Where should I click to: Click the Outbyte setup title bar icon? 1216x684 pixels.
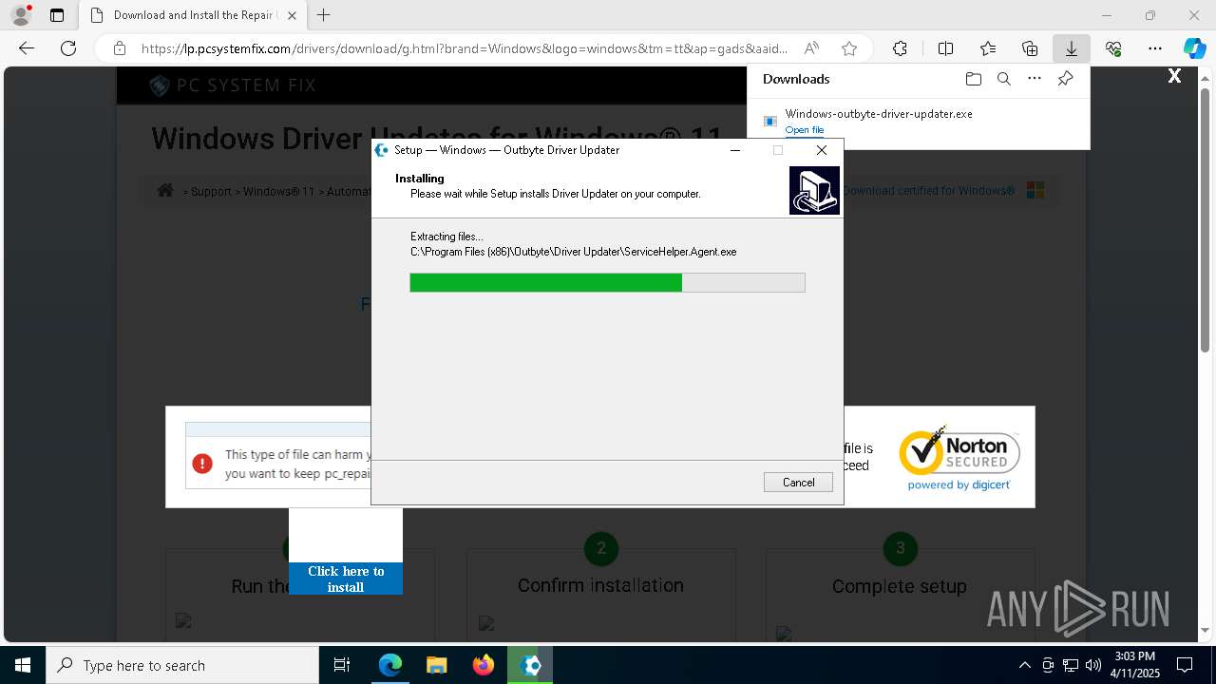[x=382, y=150]
